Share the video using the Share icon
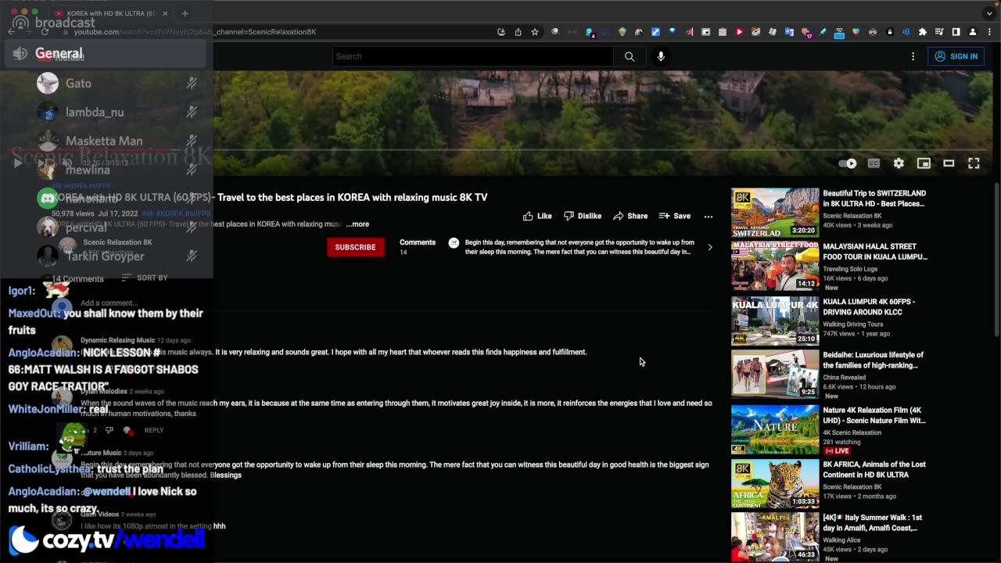The image size is (1001, 563). [630, 216]
